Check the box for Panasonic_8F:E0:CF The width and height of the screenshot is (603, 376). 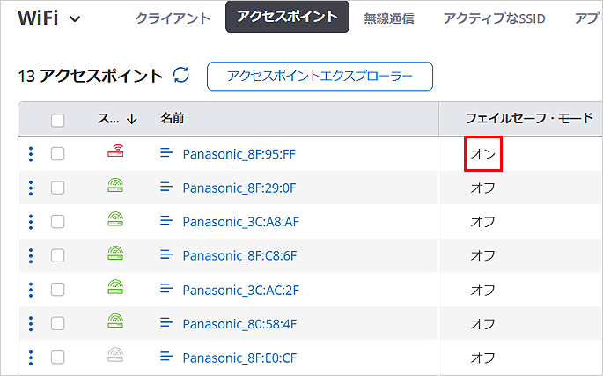(x=58, y=358)
